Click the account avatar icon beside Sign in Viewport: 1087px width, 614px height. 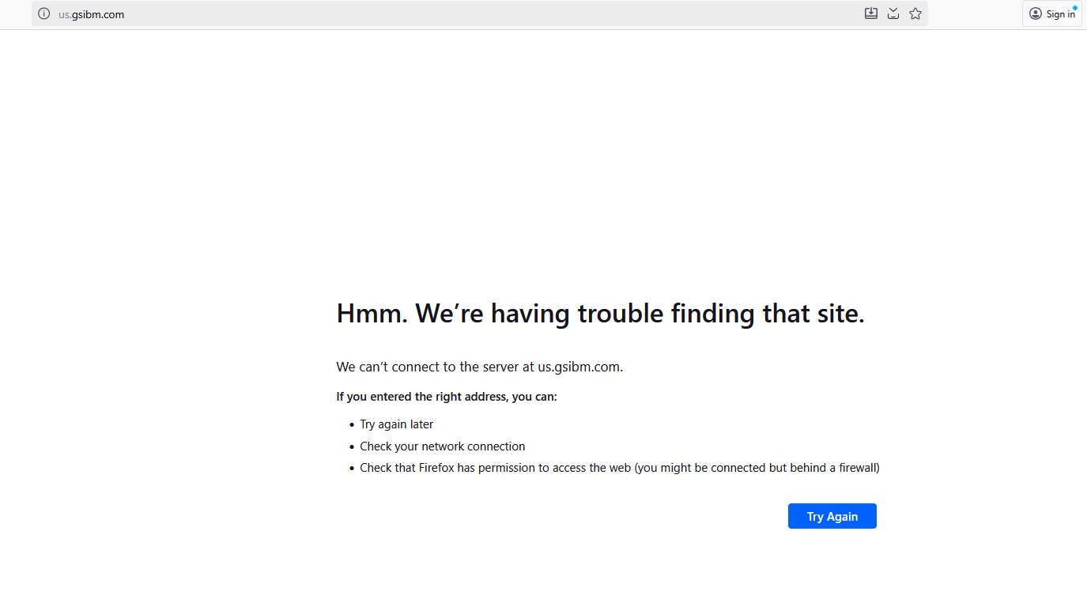pyautogui.click(x=1036, y=13)
